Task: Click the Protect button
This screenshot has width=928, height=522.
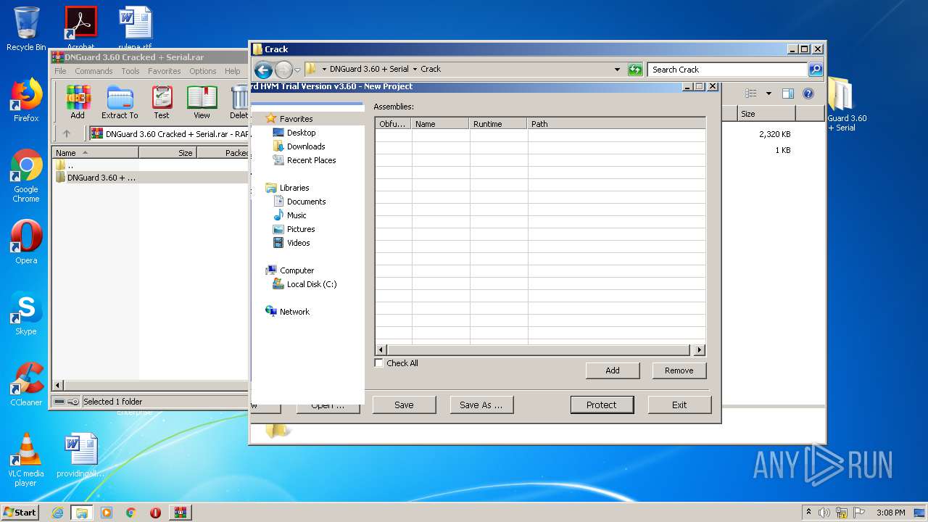Action: pyautogui.click(x=602, y=405)
